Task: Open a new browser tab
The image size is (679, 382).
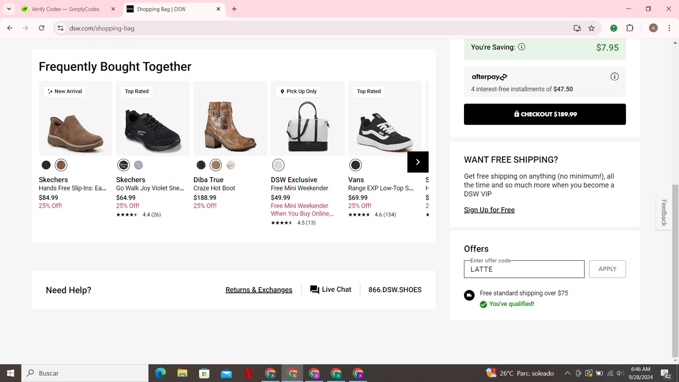Action: pos(234,9)
